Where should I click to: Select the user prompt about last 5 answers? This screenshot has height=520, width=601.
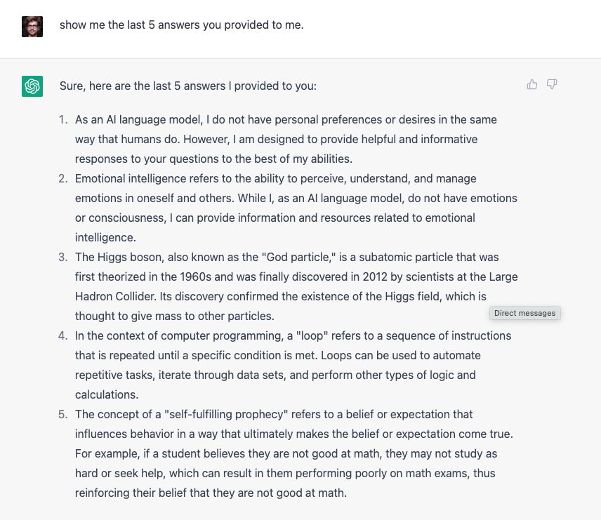coord(182,25)
